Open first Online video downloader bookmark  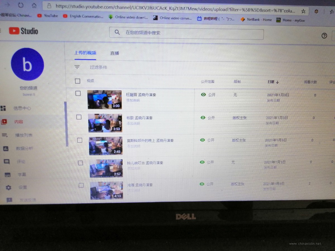click(x=128, y=17)
